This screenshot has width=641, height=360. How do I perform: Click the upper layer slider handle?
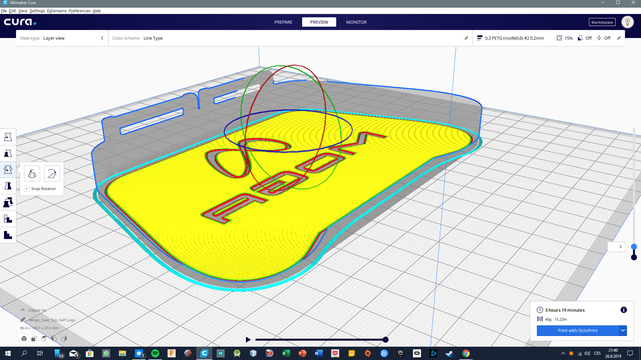(x=634, y=247)
